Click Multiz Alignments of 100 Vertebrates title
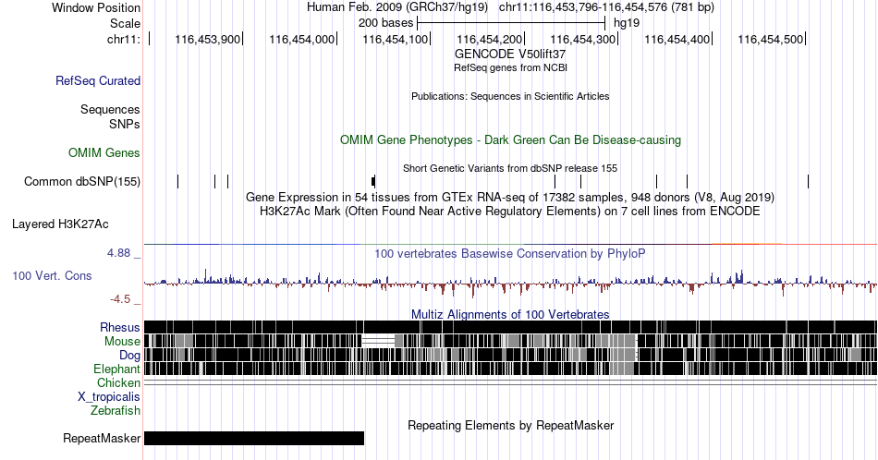Viewport: 878px width, 460px height. (510, 314)
